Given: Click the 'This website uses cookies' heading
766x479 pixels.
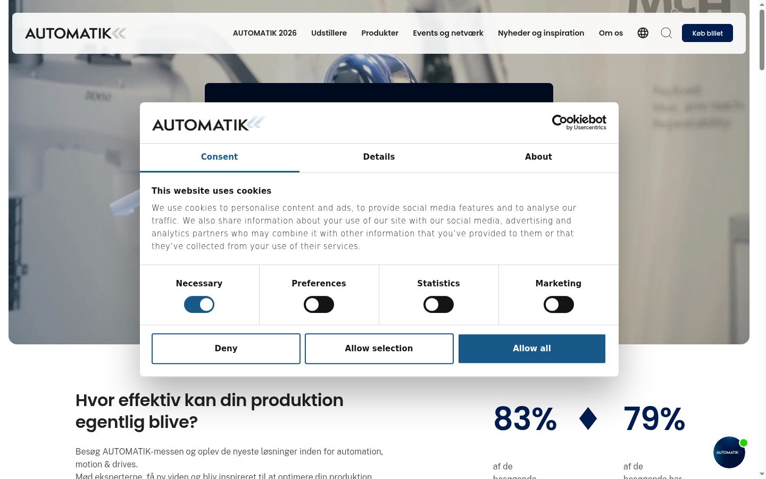Looking at the screenshot, I should (x=211, y=191).
